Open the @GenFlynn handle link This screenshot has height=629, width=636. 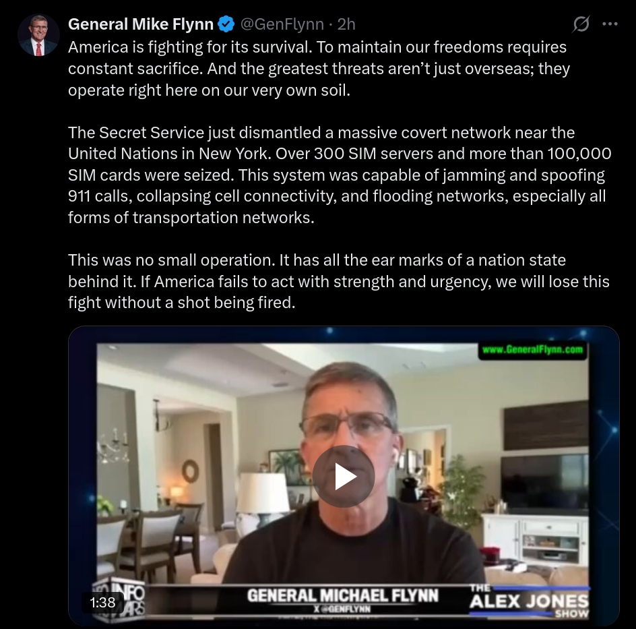(282, 24)
